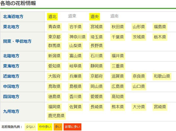Select 福岡県 pollen info
The width and height of the screenshot is (176, 131).
54,107
